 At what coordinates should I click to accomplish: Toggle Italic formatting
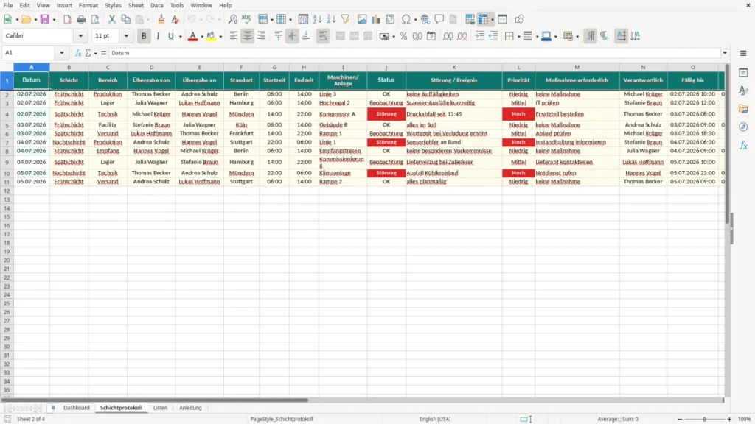pyautogui.click(x=158, y=36)
